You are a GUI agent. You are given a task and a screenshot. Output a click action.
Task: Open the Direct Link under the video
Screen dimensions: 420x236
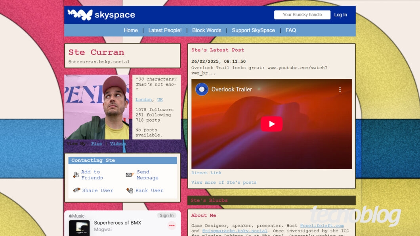click(x=206, y=173)
